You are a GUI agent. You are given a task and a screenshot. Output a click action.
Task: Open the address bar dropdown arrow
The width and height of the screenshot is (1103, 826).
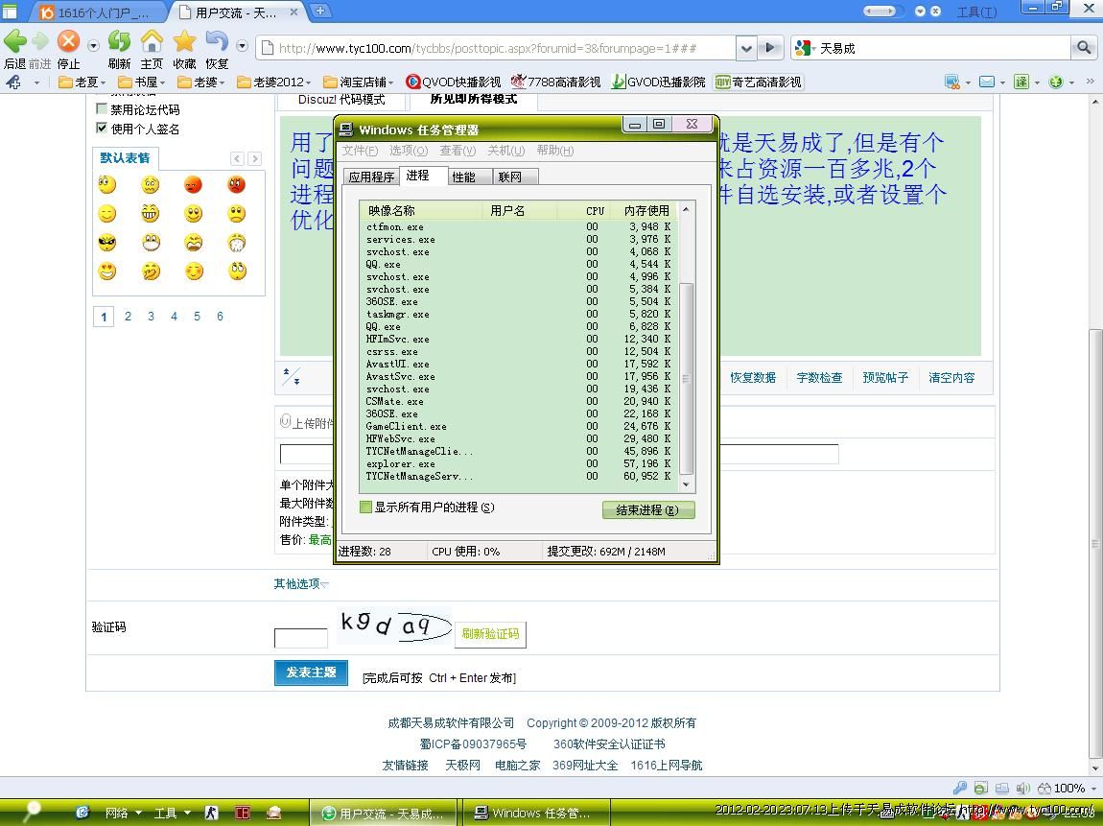pos(745,48)
